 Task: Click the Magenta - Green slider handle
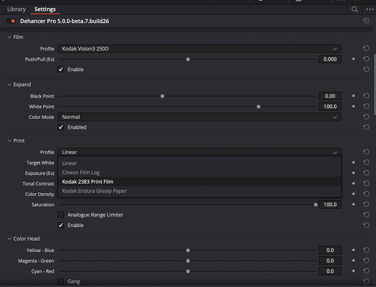click(188, 261)
